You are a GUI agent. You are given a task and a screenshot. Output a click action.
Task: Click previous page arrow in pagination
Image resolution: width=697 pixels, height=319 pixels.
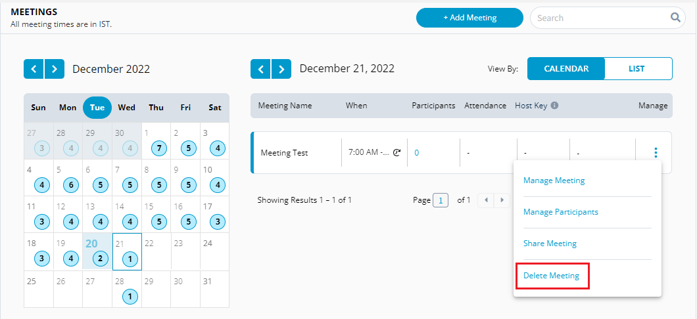pyautogui.click(x=485, y=200)
